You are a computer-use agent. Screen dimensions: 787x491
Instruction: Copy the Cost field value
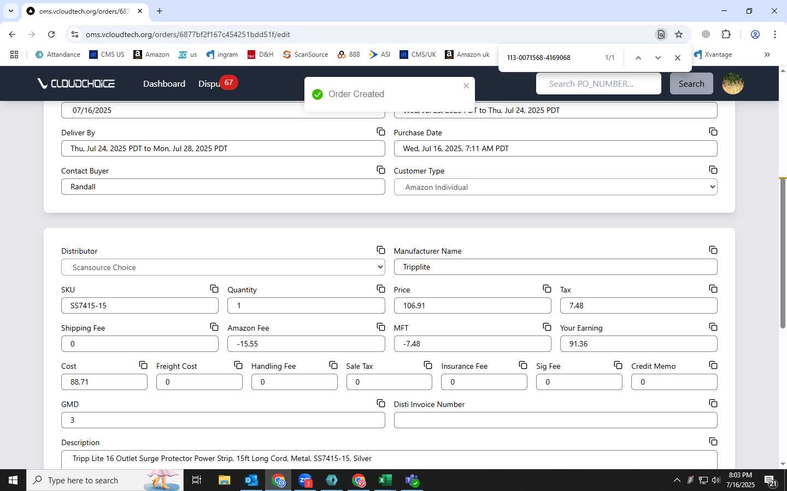(143, 365)
